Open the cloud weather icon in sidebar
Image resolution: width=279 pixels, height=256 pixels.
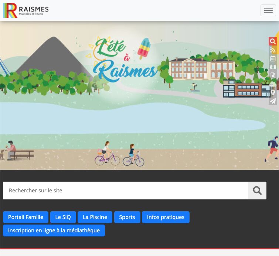(x=273, y=84)
